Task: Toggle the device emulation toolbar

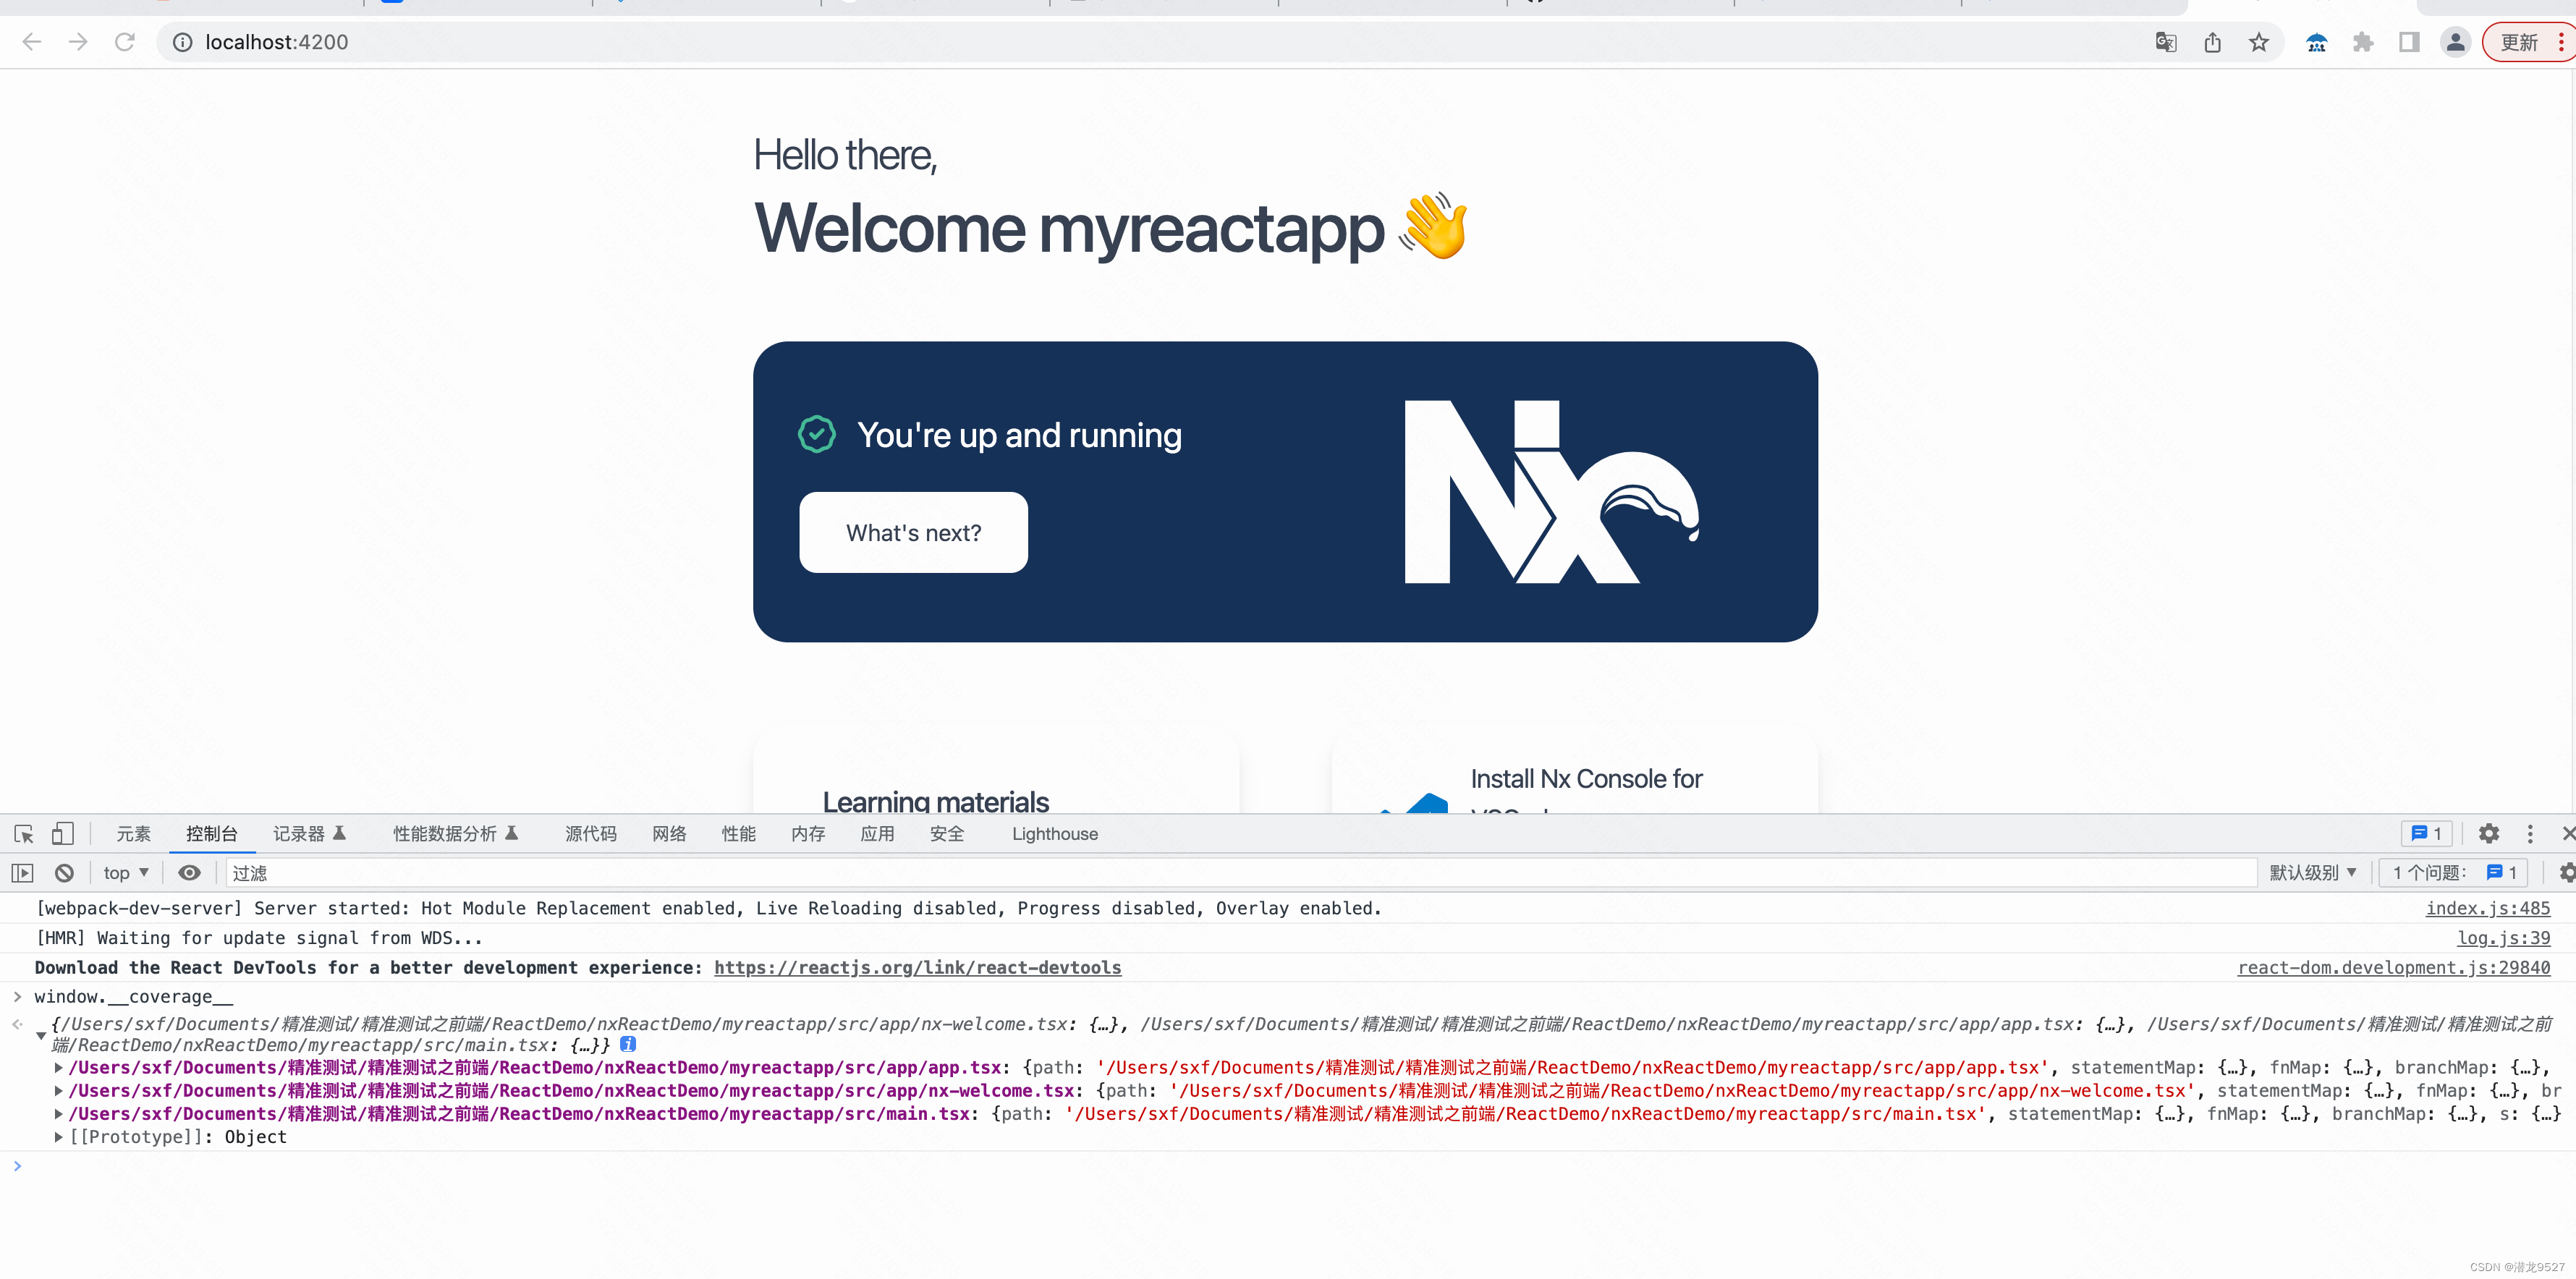Action: (x=62, y=833)
